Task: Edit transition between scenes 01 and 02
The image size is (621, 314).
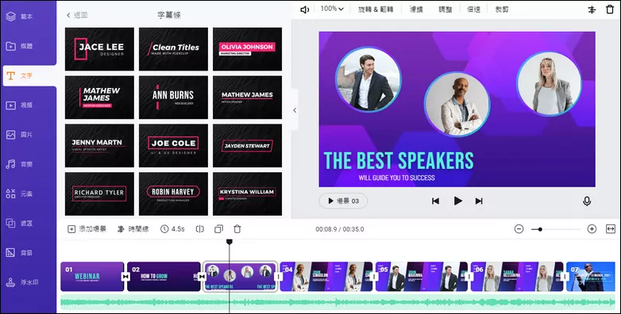Action: coord(126,277)
